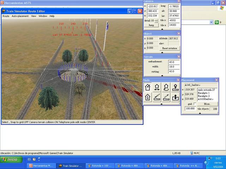Open the Auto-placement menu
226x169 pixels.
click(x=20, y=16)
